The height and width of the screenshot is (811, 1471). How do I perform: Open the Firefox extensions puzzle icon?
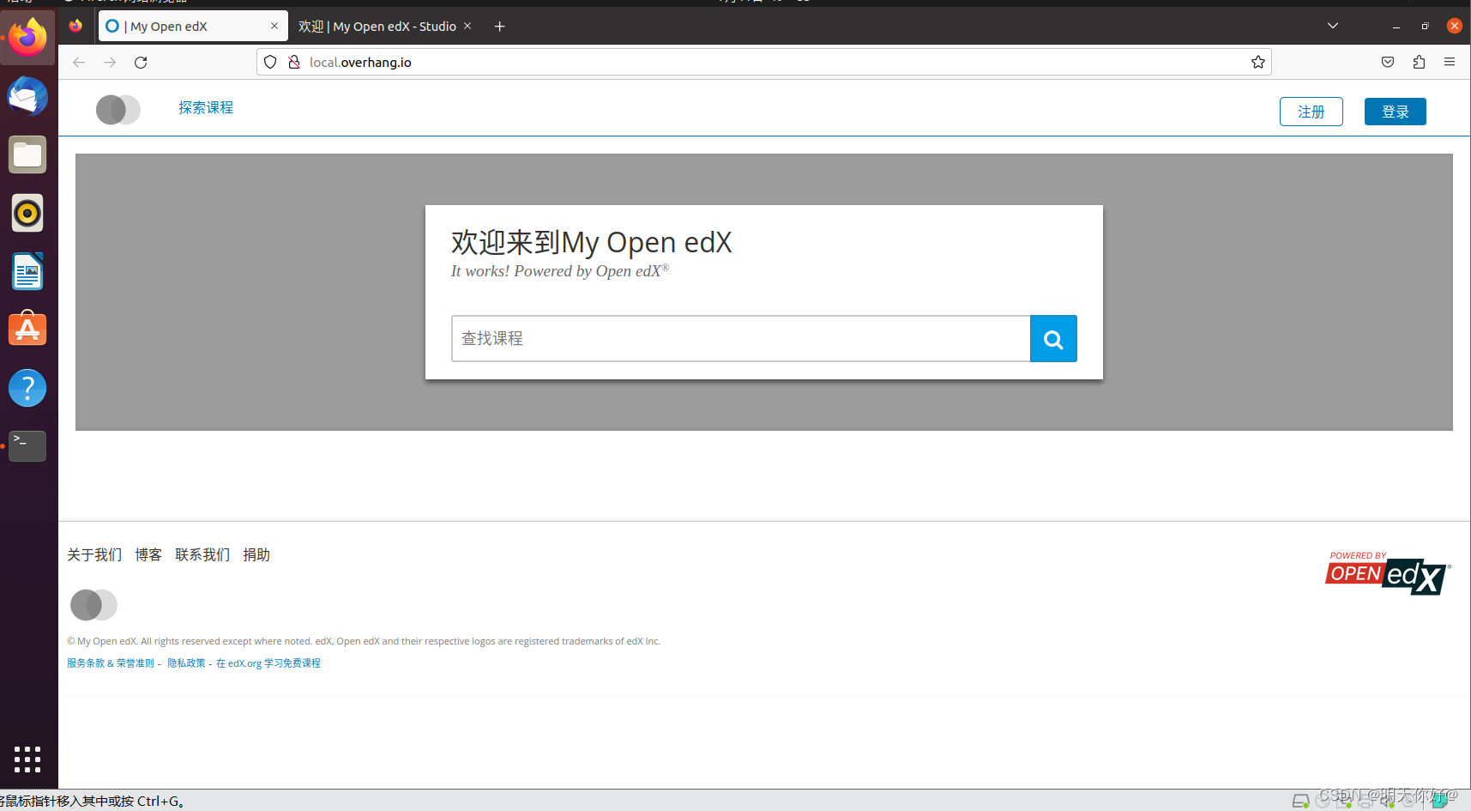1419,62
